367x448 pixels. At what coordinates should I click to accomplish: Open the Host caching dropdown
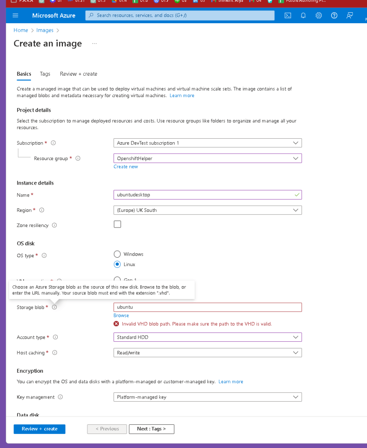pyautogui.click(x=208, y=353)
